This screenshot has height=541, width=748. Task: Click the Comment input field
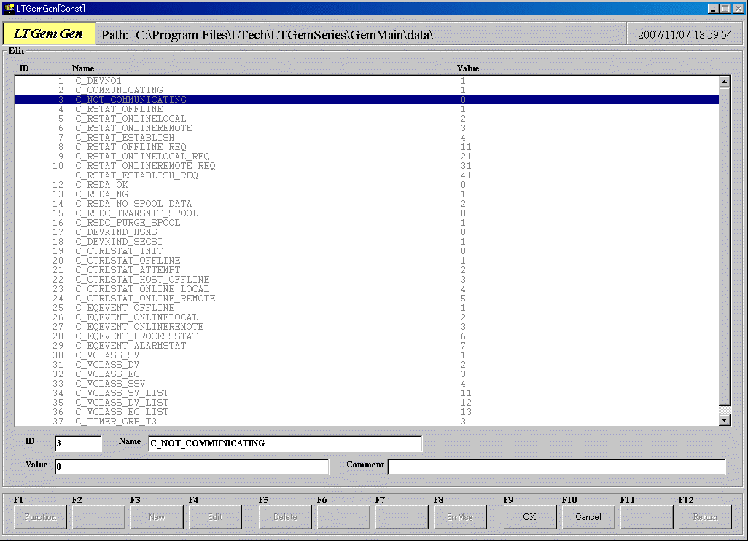556,467
